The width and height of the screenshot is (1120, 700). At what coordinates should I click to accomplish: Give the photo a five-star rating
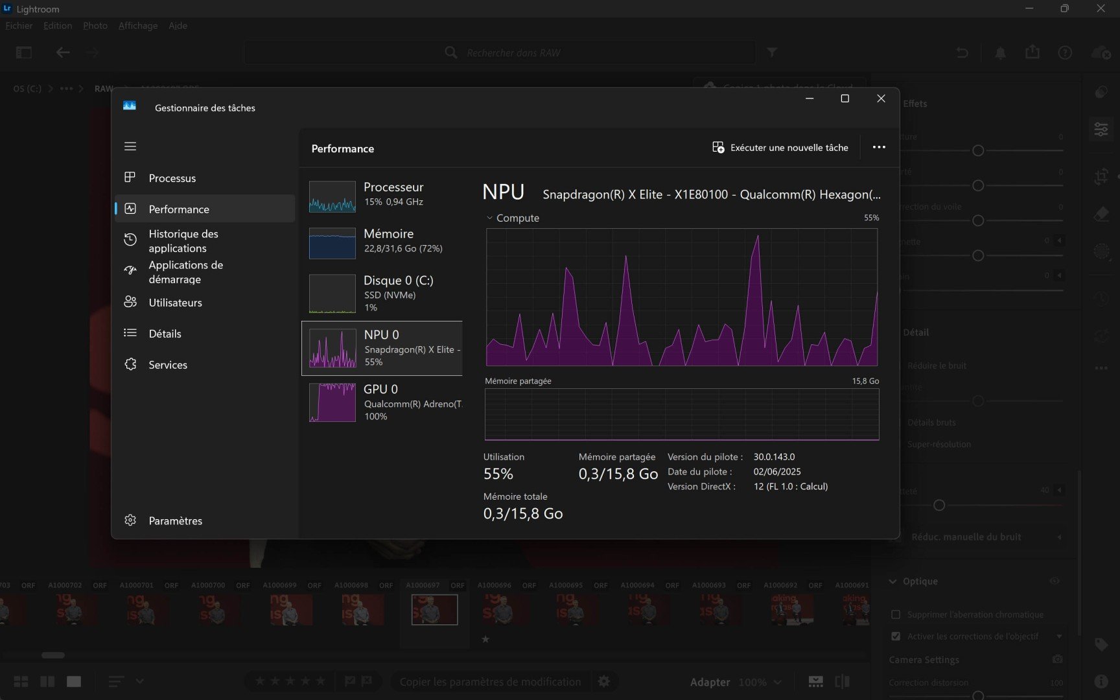coord(321,681)
